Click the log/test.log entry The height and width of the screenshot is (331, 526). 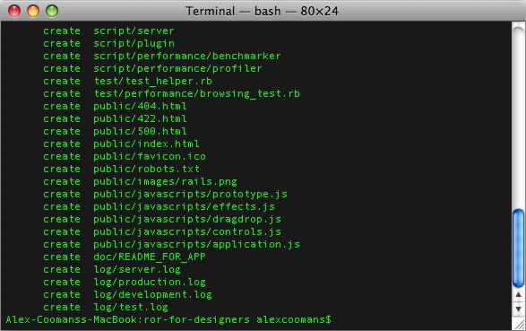(x=131, y=307)
